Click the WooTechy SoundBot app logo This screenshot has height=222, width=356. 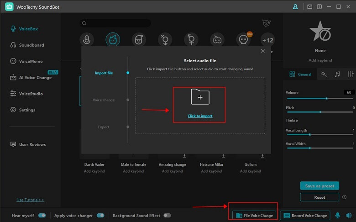[x=9, y=7]
